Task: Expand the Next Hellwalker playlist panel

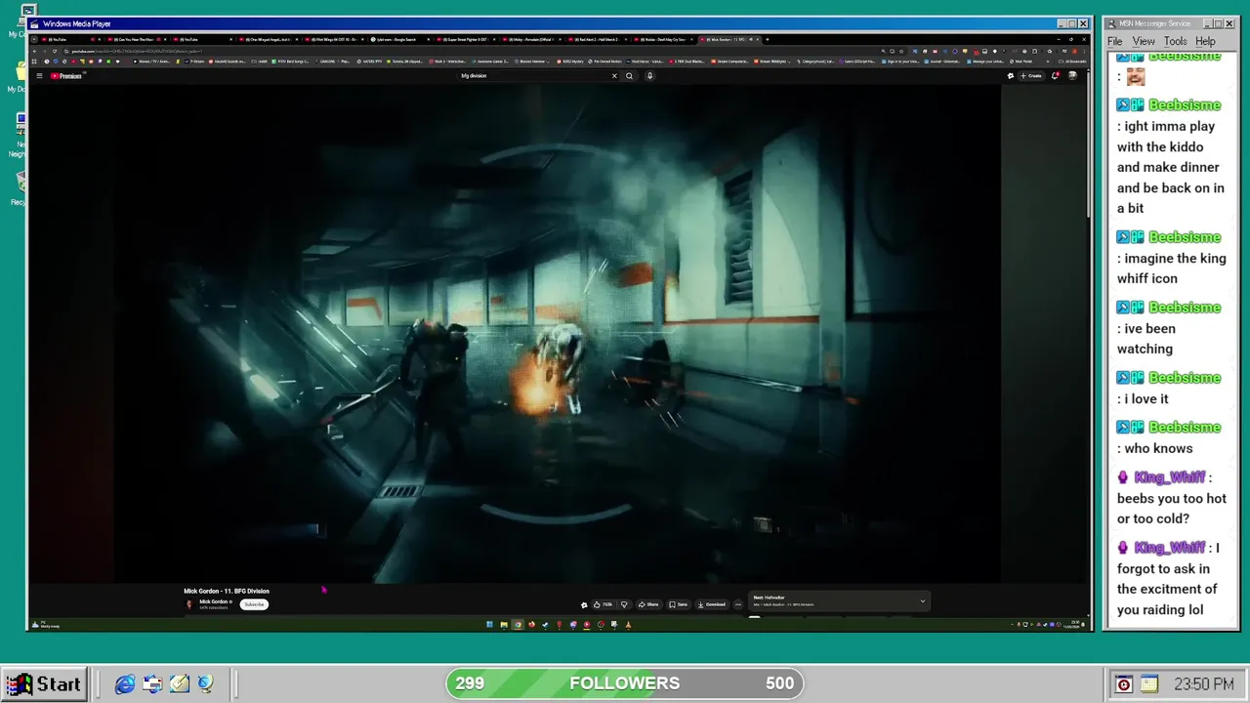Action: (x=922, y=601)
